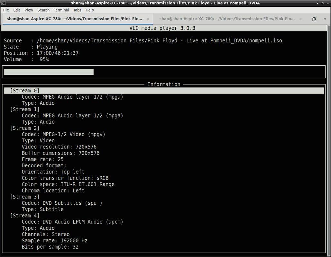Click Codec MPEG Audio under Stream 1
Screen dimensions: 331x257
[72, 116]
